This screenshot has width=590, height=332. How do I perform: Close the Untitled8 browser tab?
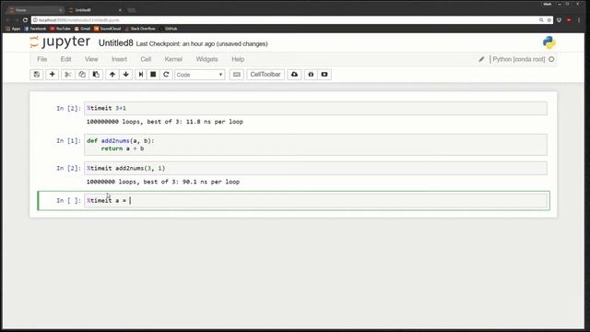120,10
